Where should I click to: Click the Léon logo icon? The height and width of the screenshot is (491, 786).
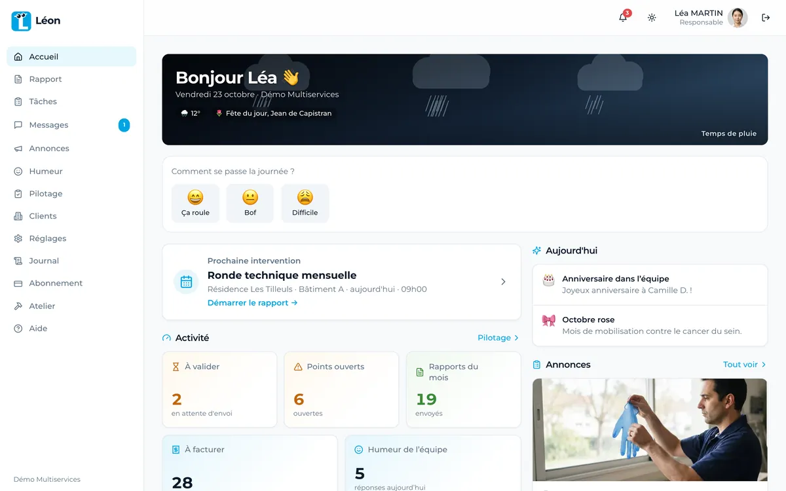click(x=21, y=21)
